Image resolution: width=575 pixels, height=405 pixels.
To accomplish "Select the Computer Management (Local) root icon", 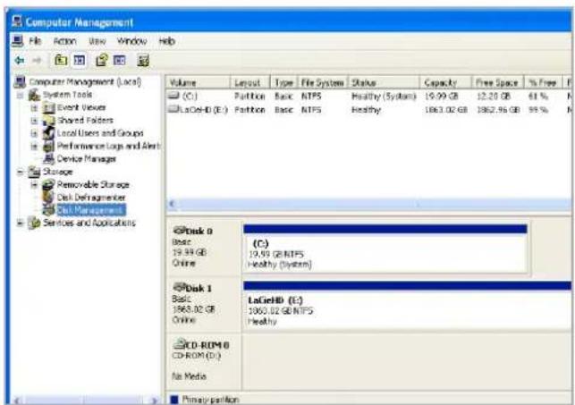I will coord(20,82).
